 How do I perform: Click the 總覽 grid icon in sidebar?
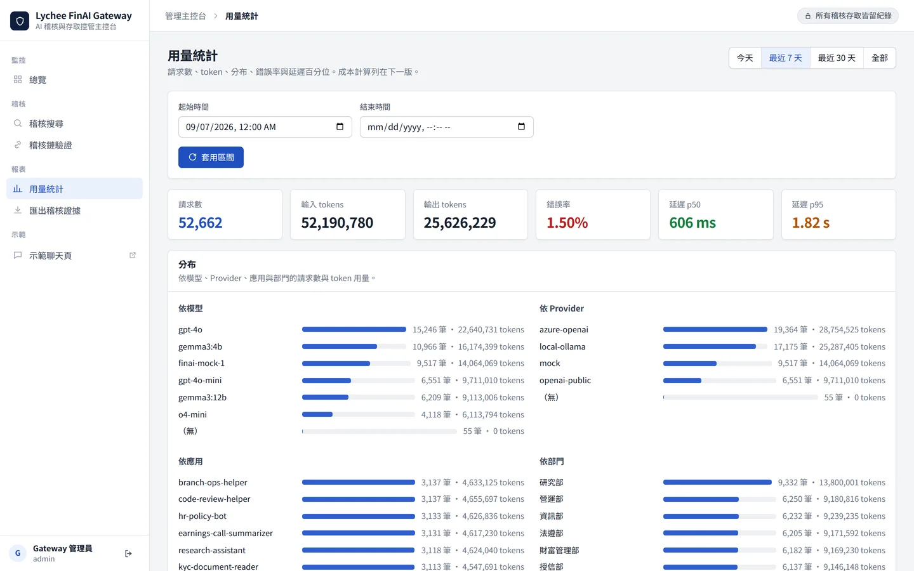18,79
